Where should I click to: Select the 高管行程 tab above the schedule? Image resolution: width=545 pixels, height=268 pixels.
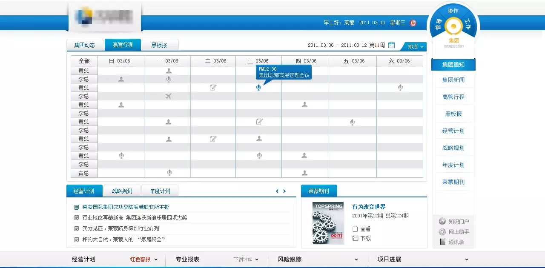pyautogui.click(x=123, y=45)
